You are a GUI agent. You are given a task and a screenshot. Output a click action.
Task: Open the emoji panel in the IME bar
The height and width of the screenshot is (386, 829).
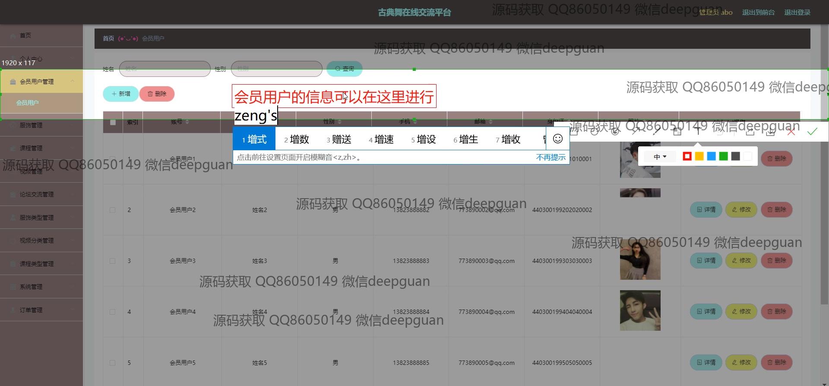tap(558, 139)
